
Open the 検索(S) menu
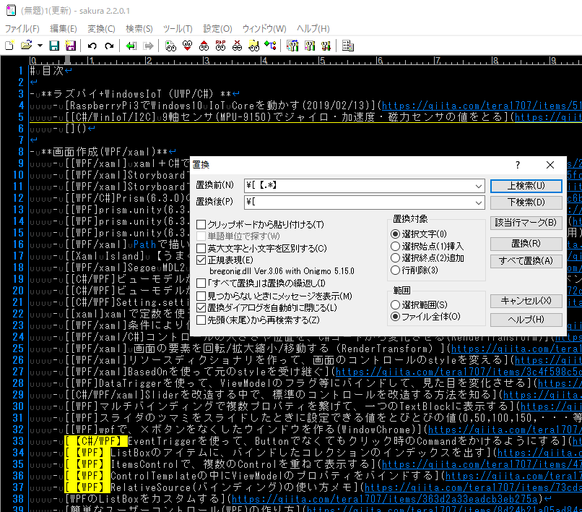[x=139, y=29]
